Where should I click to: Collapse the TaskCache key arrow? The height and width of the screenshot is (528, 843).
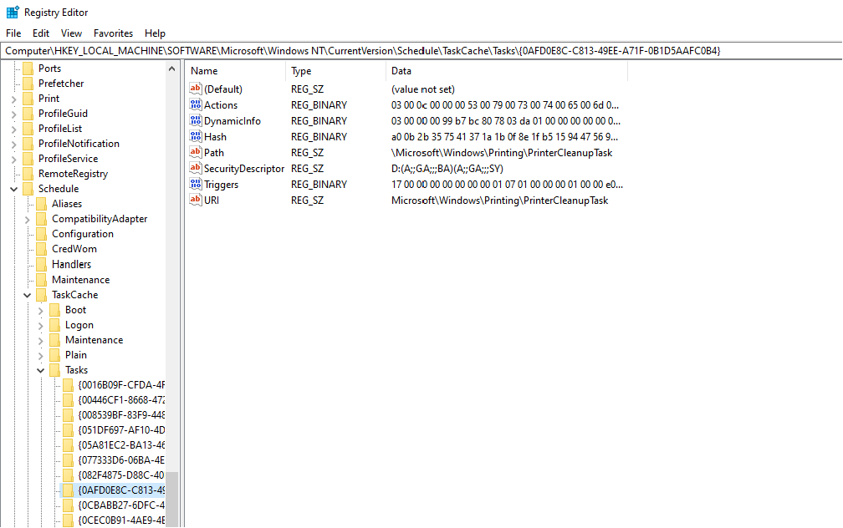(x=28, y=295)
